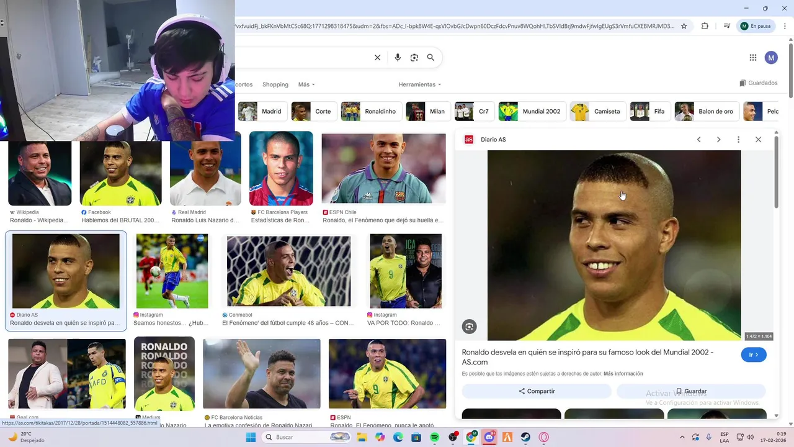
Task: Open Wikipedia Ronaldo image result
Action: pos(40,174)
